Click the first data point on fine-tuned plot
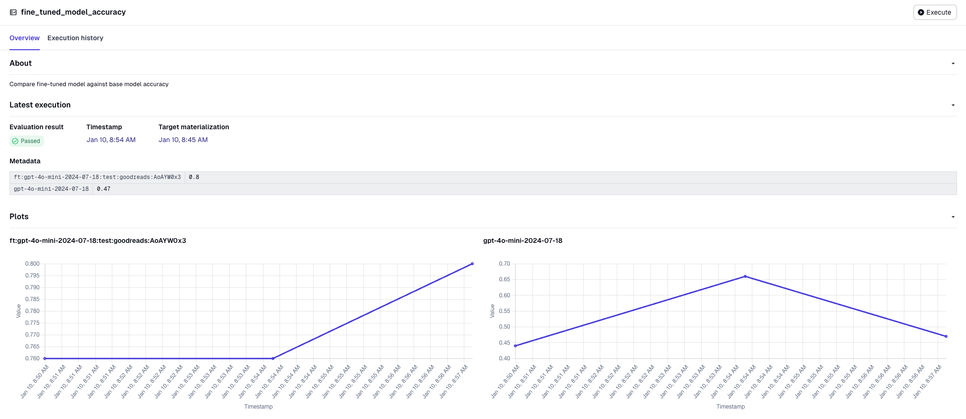 point(45,358)
